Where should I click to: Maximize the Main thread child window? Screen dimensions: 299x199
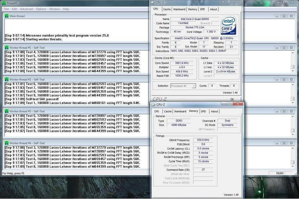point(284,16)
